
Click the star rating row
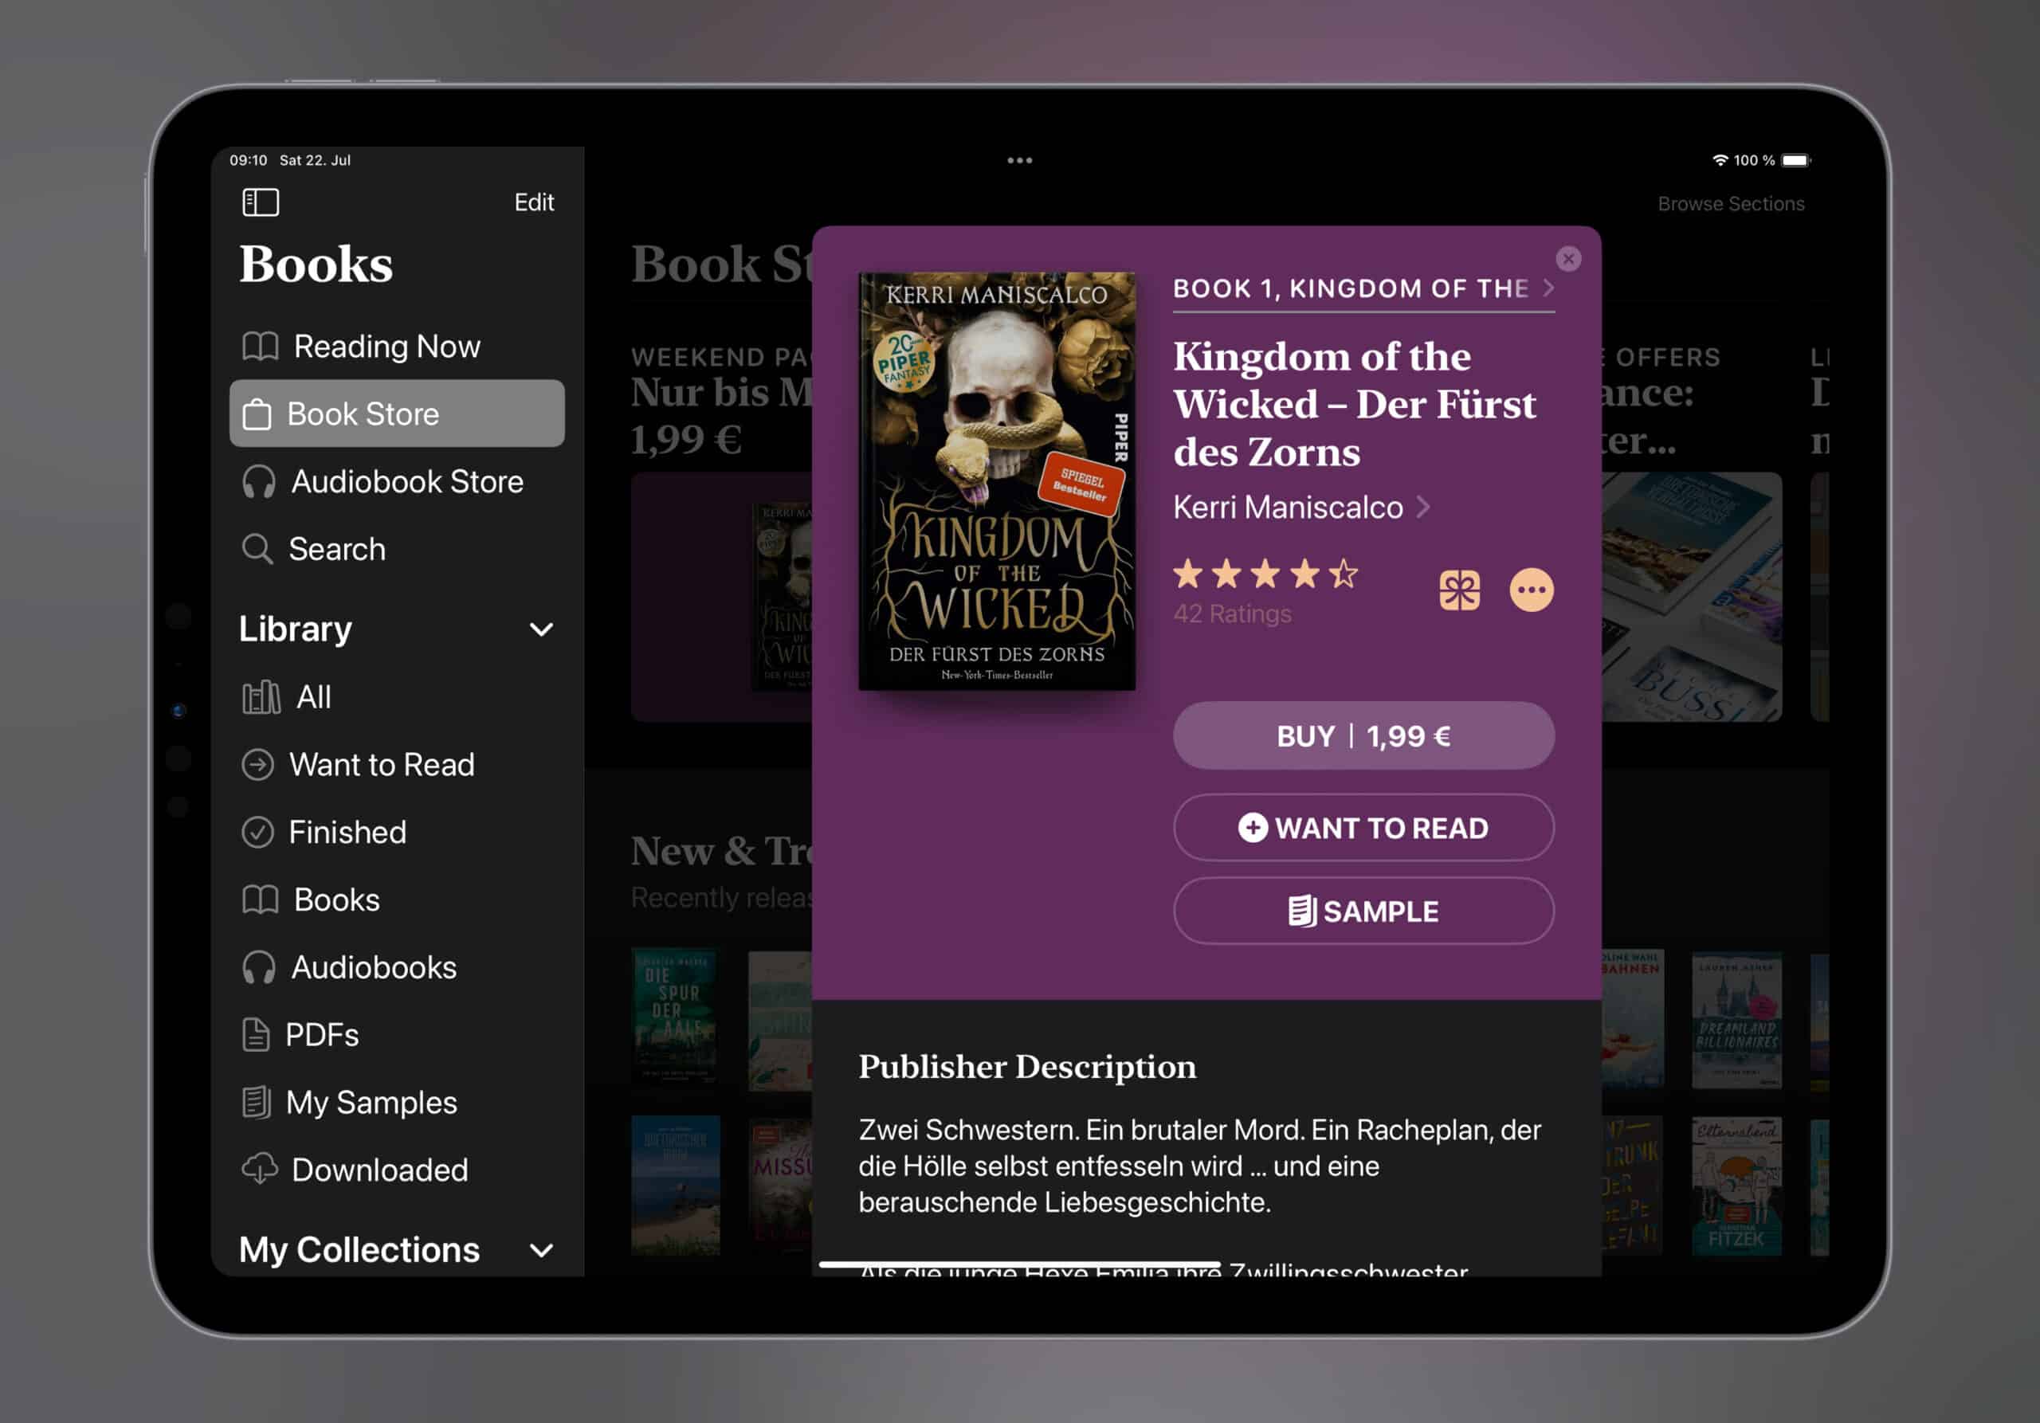[1265, 574]
